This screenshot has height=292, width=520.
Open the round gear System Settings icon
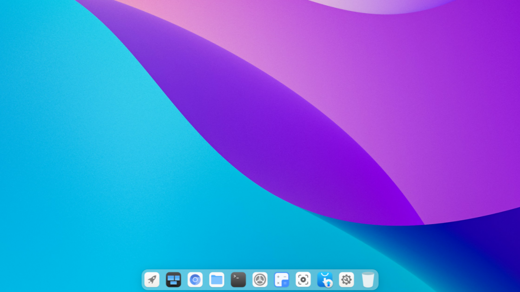point(260,280)
